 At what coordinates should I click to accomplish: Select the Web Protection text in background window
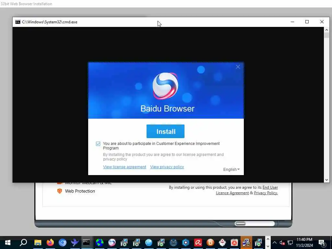tap(80, 191)
